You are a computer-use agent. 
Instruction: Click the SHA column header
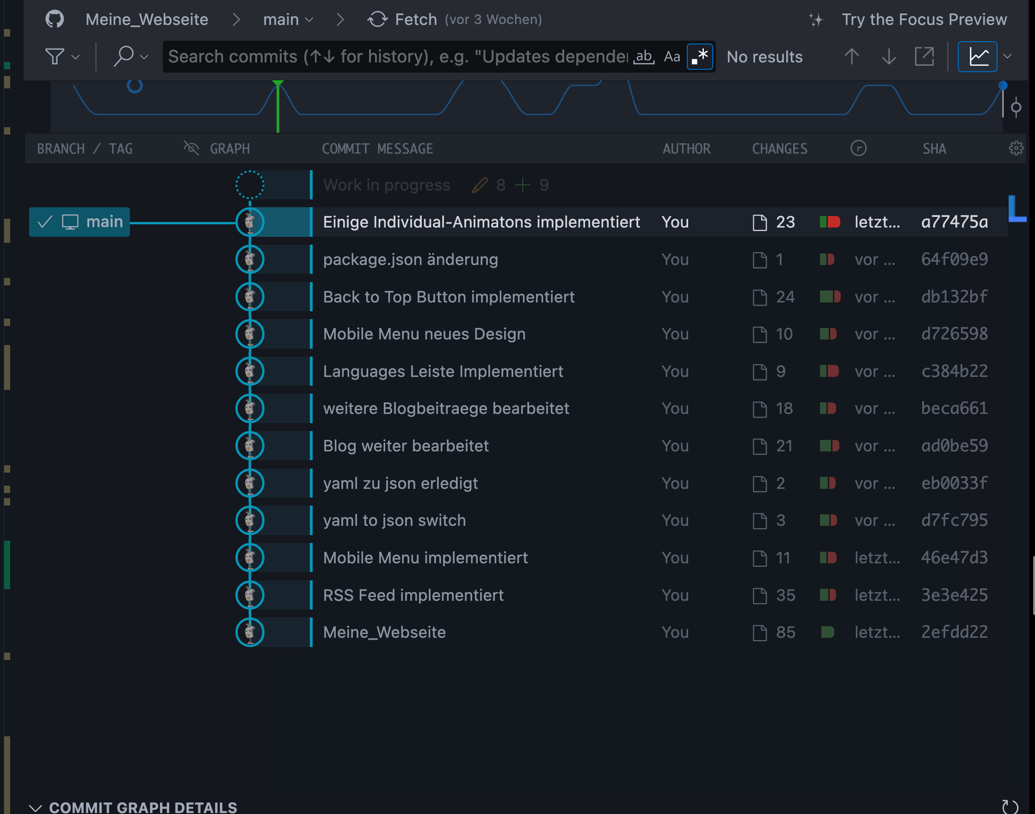[x=934, y=148]
